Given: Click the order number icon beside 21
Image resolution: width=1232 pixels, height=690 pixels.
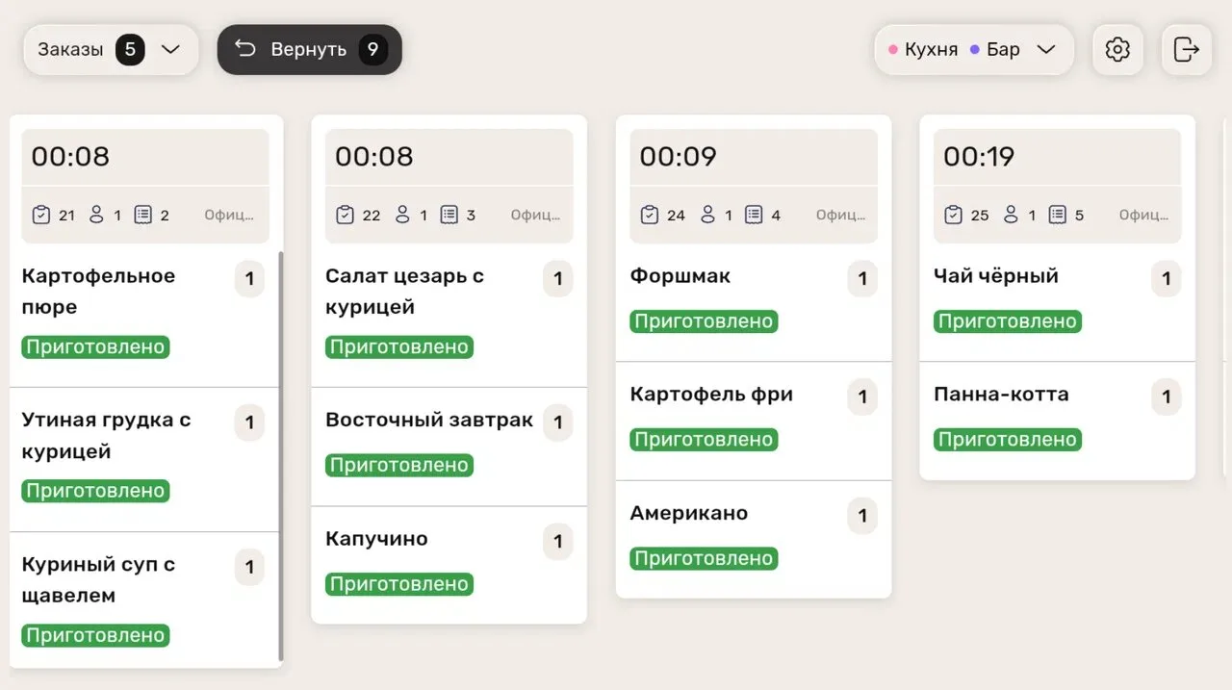Looking at the screenshot, I should click(x=41, y=215).
